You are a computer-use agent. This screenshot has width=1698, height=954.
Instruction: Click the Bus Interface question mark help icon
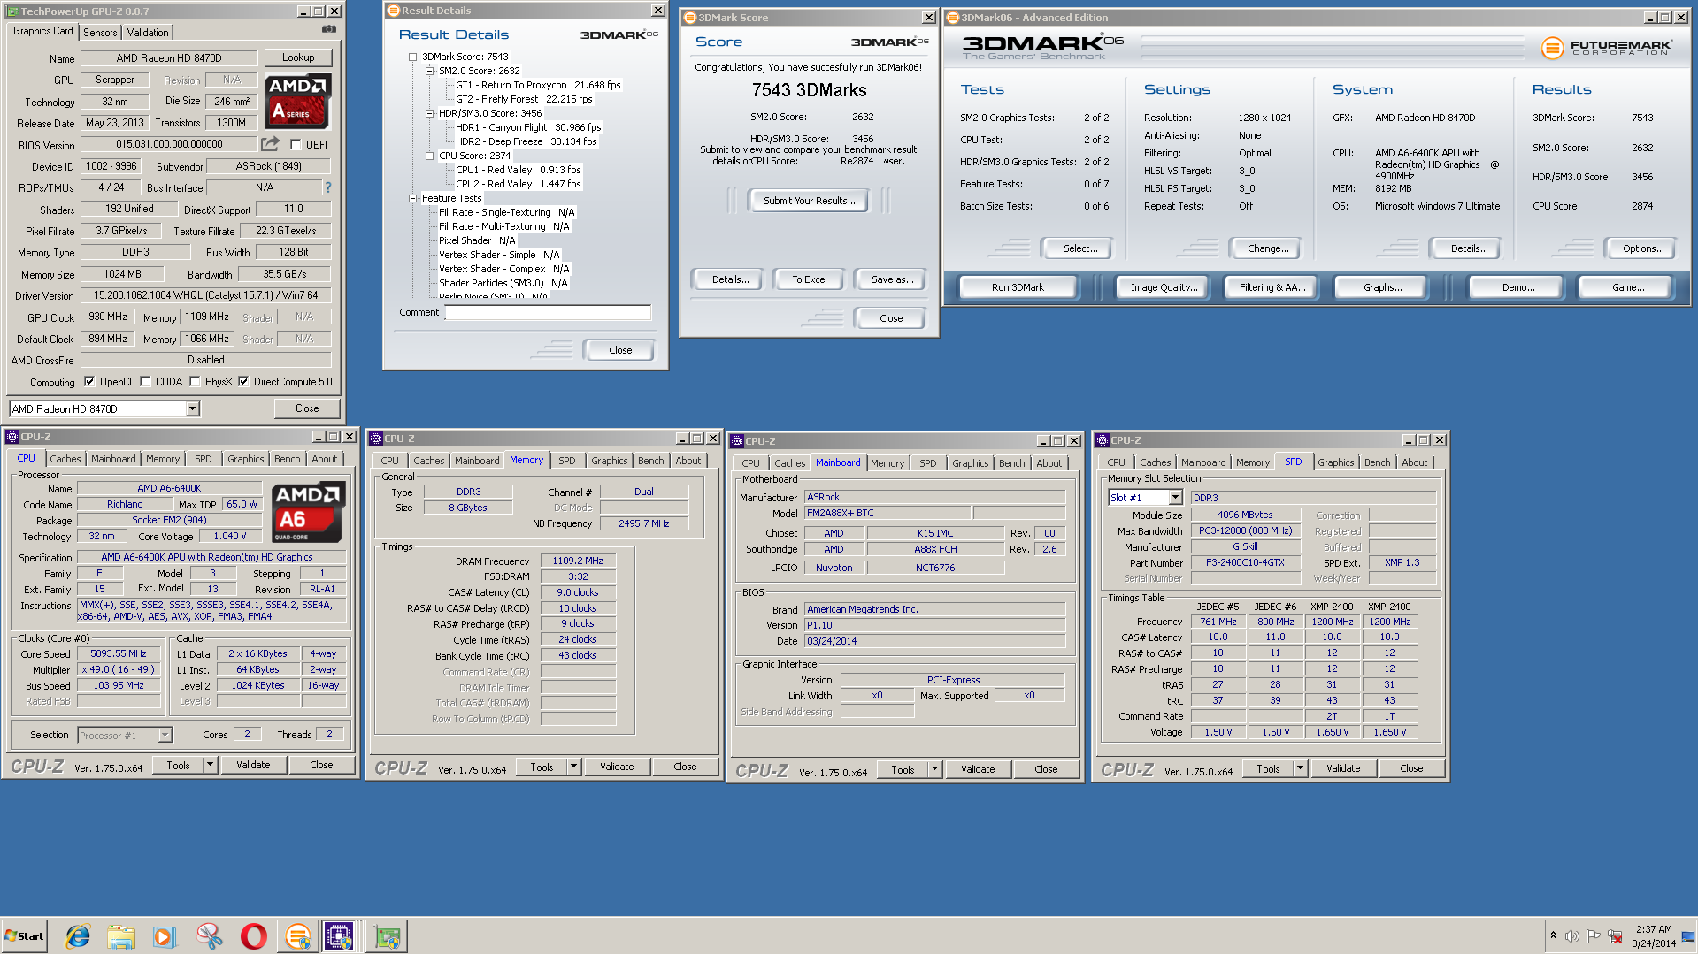328,187
